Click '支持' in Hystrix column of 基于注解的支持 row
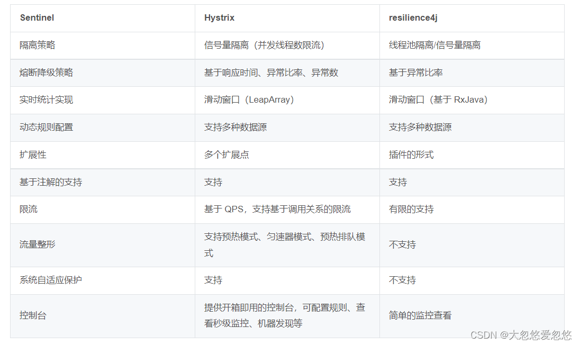This screenshot has width=580, height=345. 213,182
